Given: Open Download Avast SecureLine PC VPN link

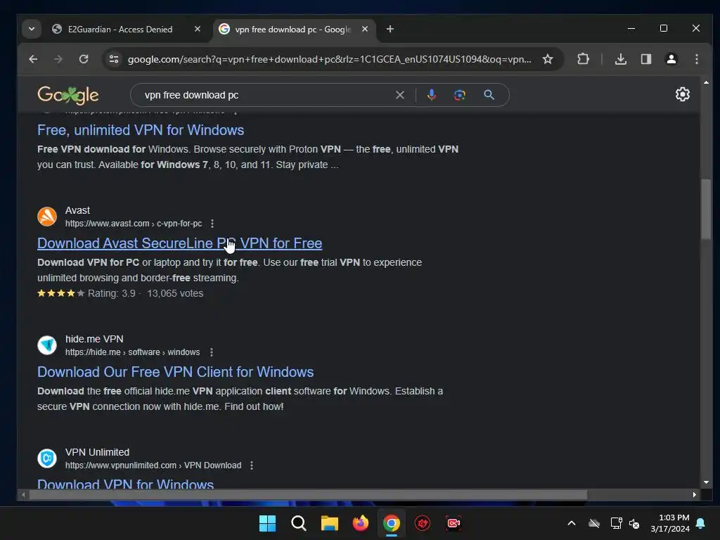Looking at the screenshot, I should [x=179, y=243].
